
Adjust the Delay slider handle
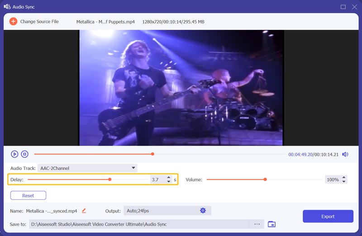click(110, 179)
